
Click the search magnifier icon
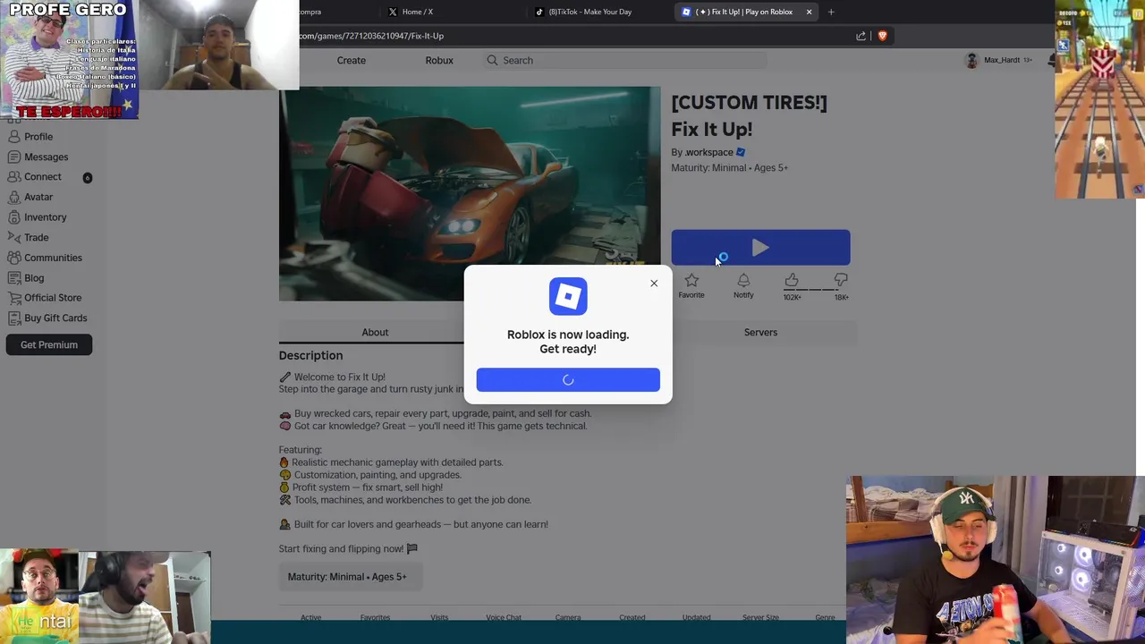click(x=492, y=60)
